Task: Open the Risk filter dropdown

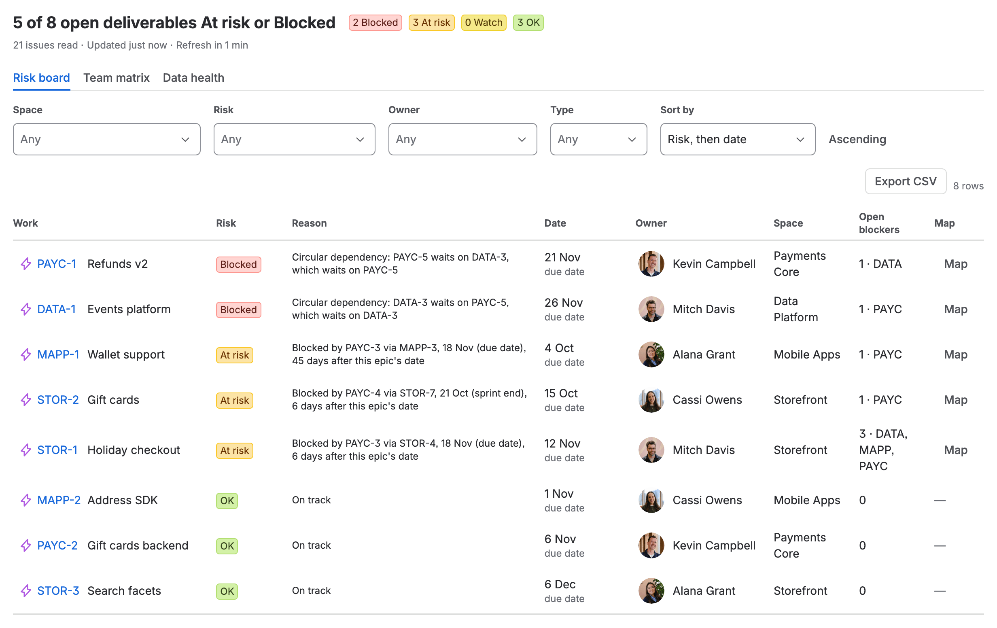Action: coord(295,139)
